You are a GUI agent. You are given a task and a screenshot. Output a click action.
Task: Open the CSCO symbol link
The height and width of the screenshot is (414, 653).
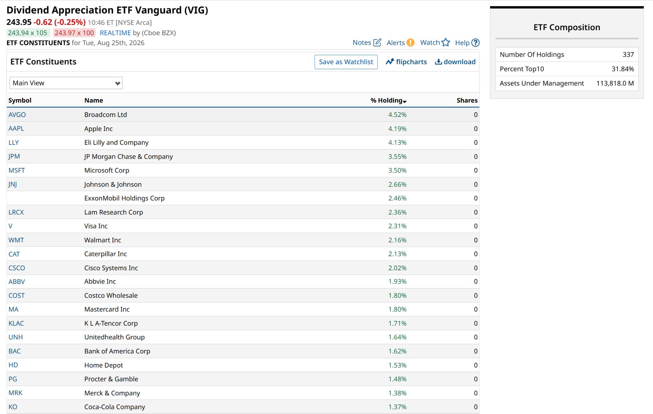pyautogui.click(x=17, y=268)
